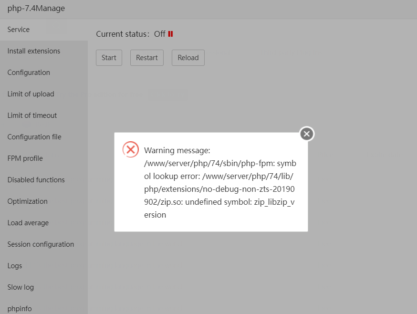This screenshot has width=417, height=314.
Task: Open the Configuration menu item
Action: tap(29, 73)
